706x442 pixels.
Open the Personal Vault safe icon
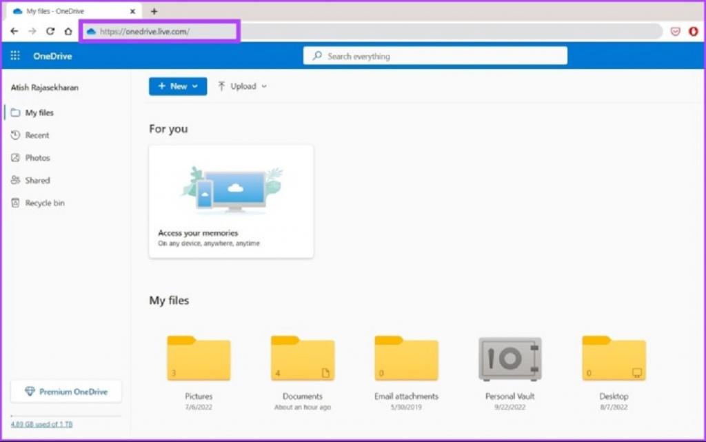(510, 359)
